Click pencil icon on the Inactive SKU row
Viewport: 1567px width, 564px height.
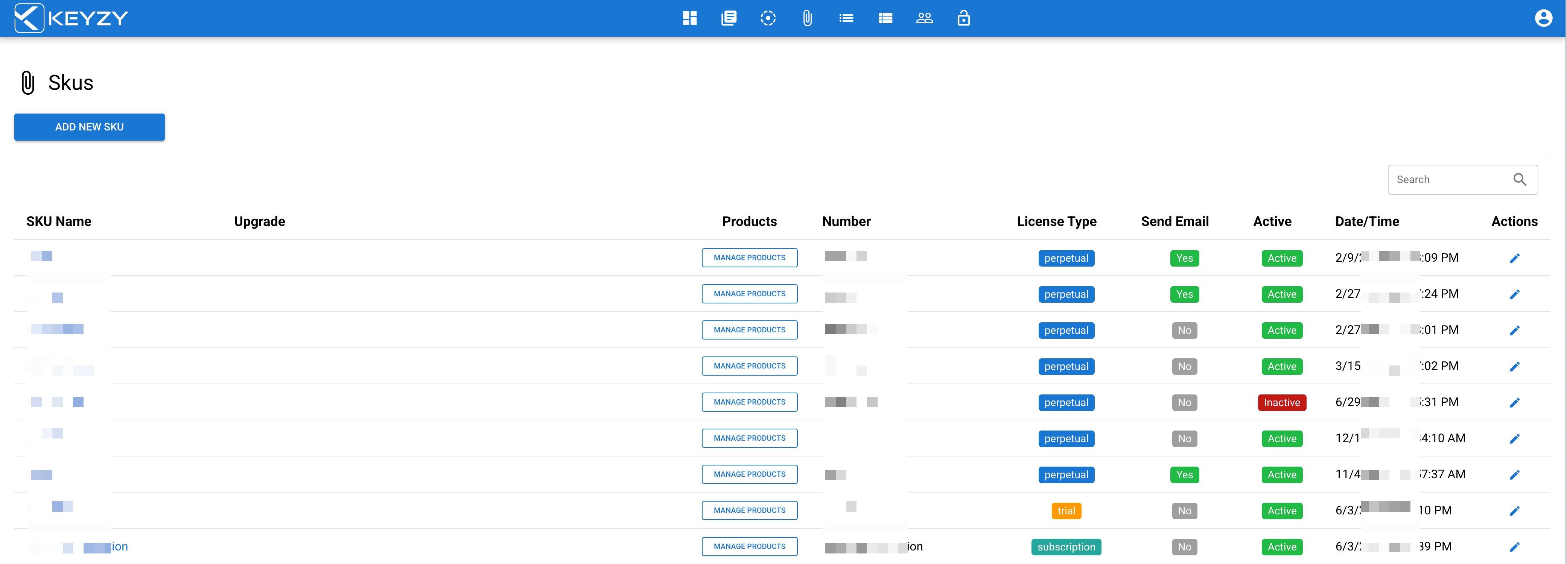click(x=1514, y=402)
